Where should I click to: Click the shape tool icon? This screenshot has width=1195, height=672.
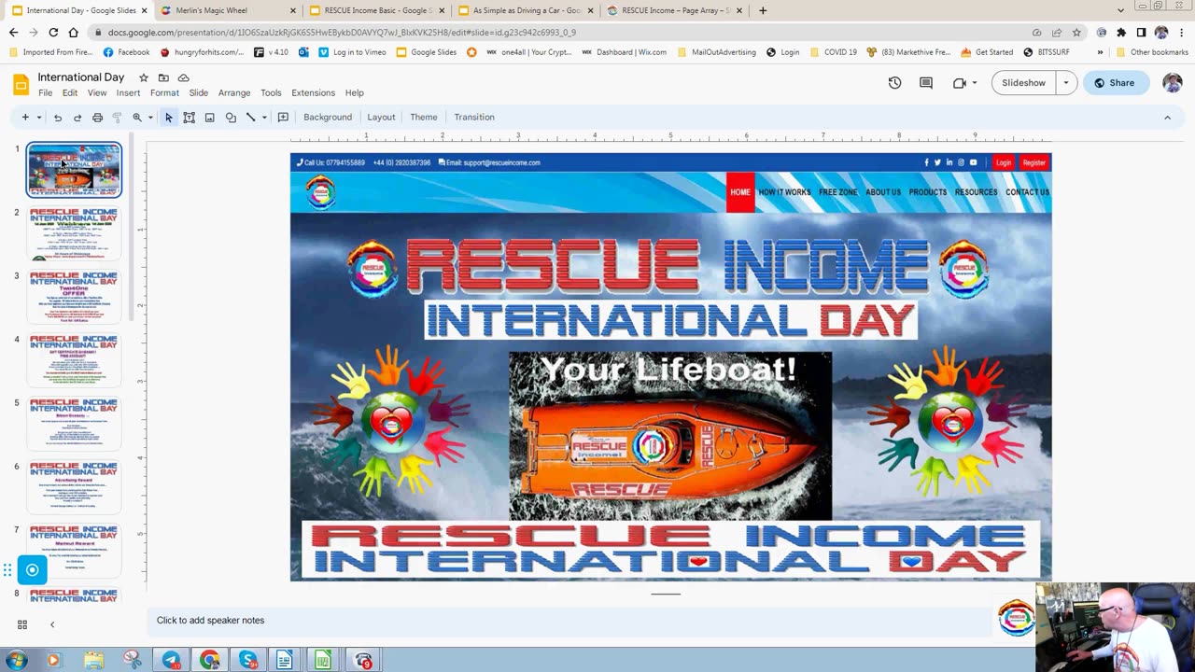231,118
